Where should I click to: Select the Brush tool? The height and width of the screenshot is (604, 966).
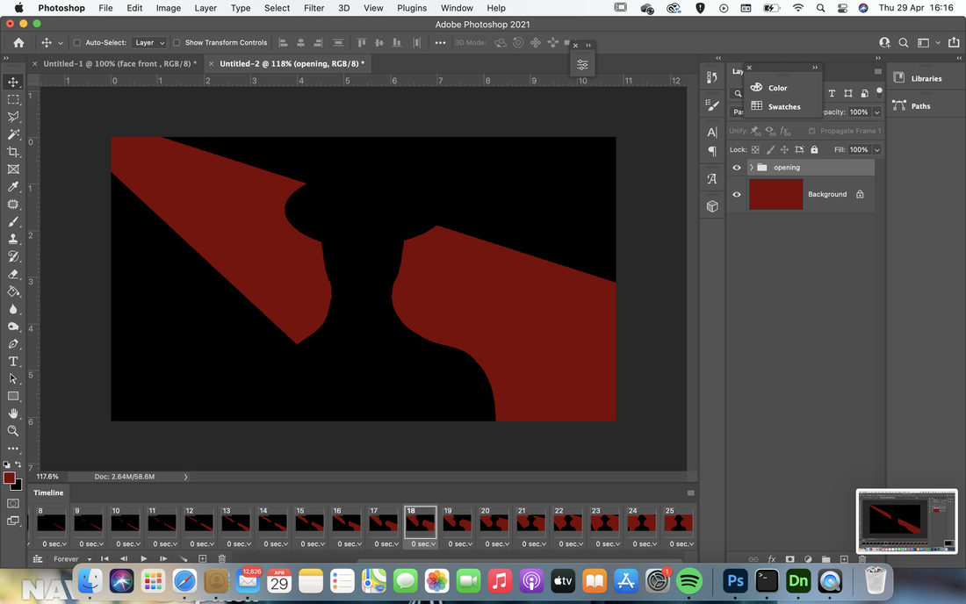pyautogui.click(x=13, y=221)
